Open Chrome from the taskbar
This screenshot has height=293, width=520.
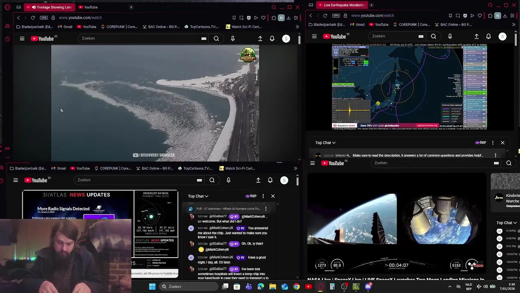click(297, 286)
